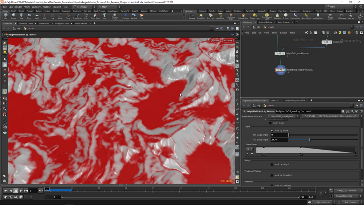The width and height of the screenshot is (364, 205).
Task: Create a Null with the shelf tool
Action: (44, 16)
